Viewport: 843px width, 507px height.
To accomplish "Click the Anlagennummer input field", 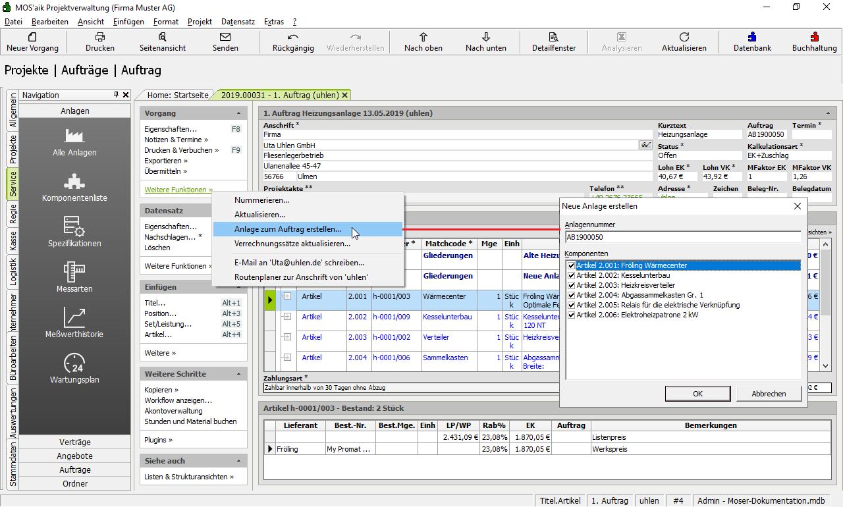I will pos(682,237).
